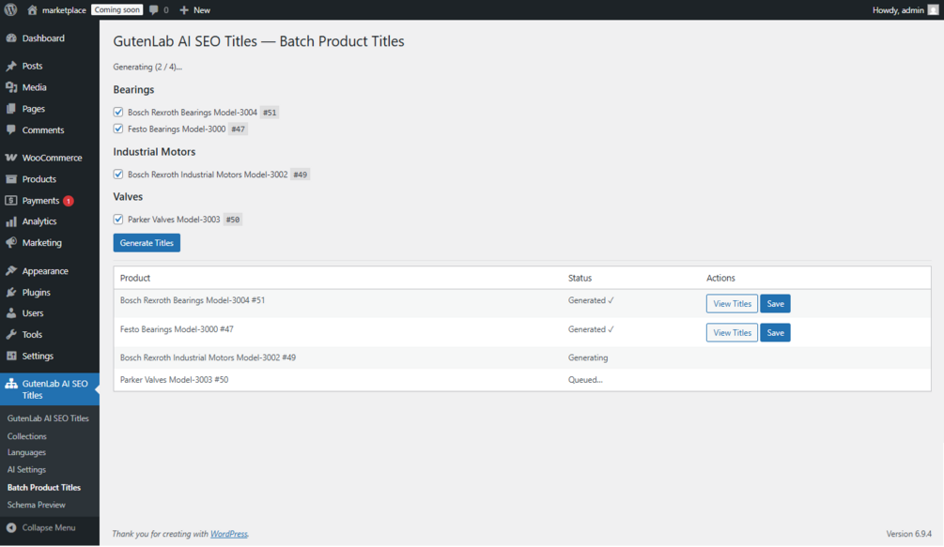
Task: Save titles for Bosch Rexroth Bearings Model-3004
Action: [775, 304]
